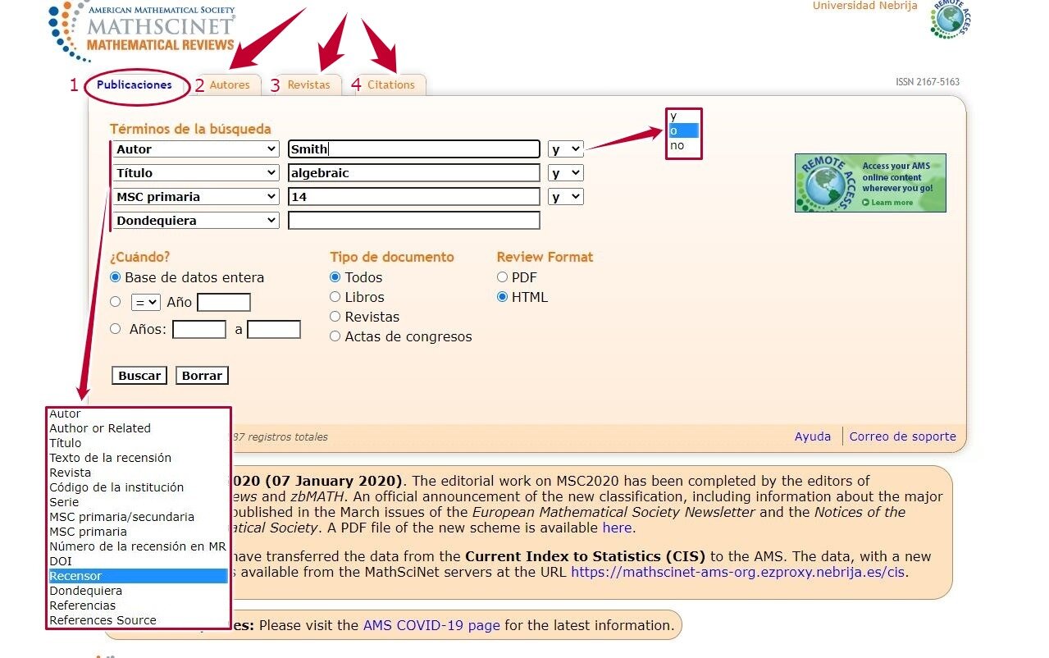The image size is (1049, 658).
Task: Select Revista in the field list
Action: [138, 473]
